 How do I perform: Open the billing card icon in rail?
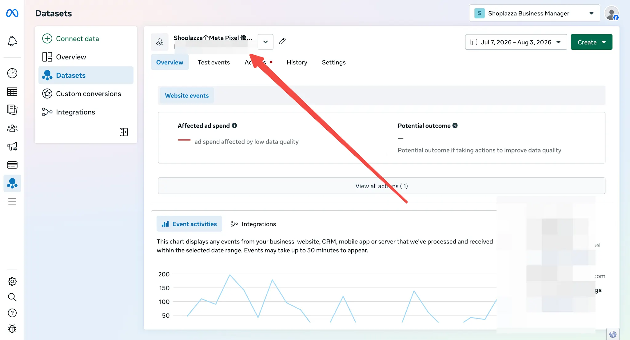(x=12, y=165)
